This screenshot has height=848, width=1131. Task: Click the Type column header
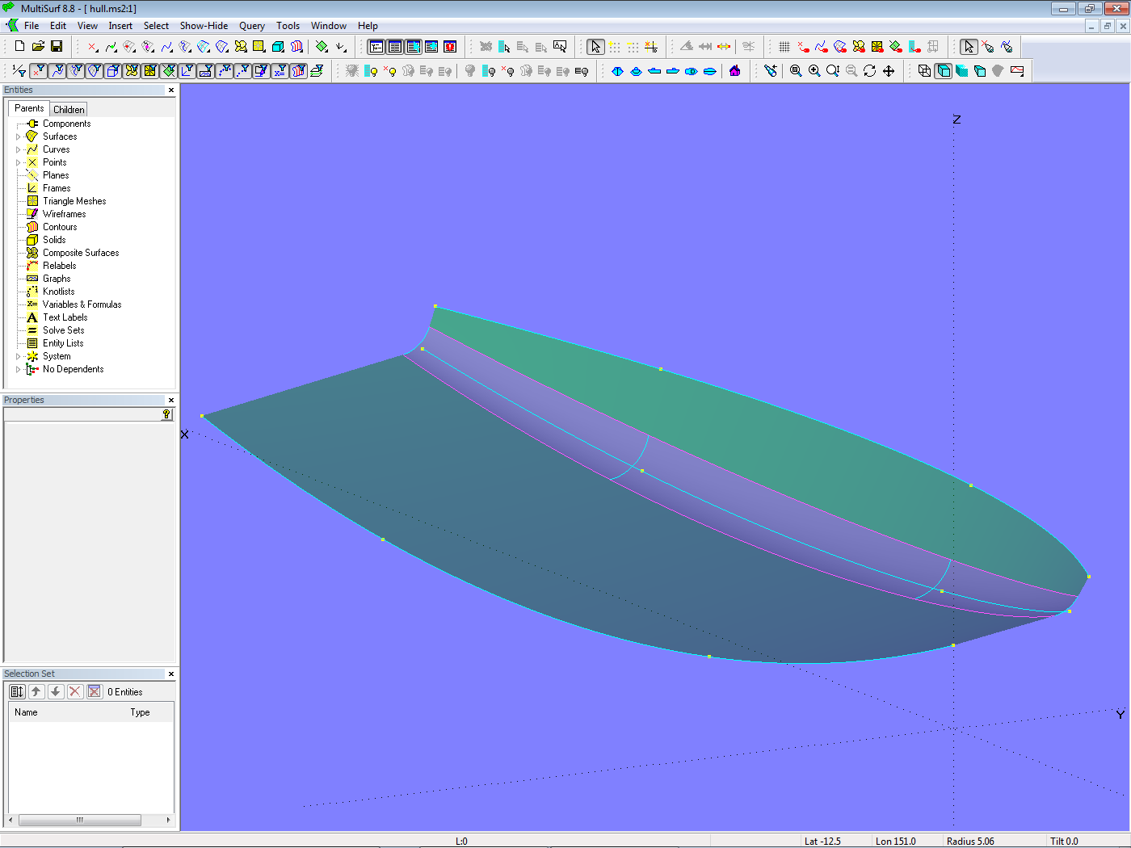click(x=140, y=712)
